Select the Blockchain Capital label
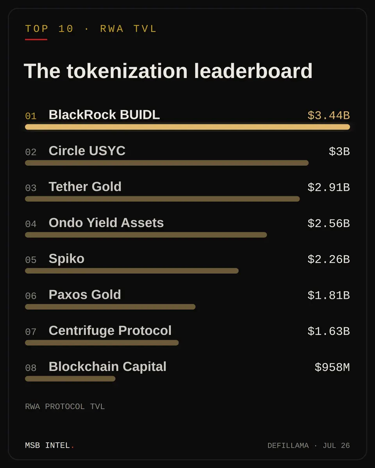 107,367
